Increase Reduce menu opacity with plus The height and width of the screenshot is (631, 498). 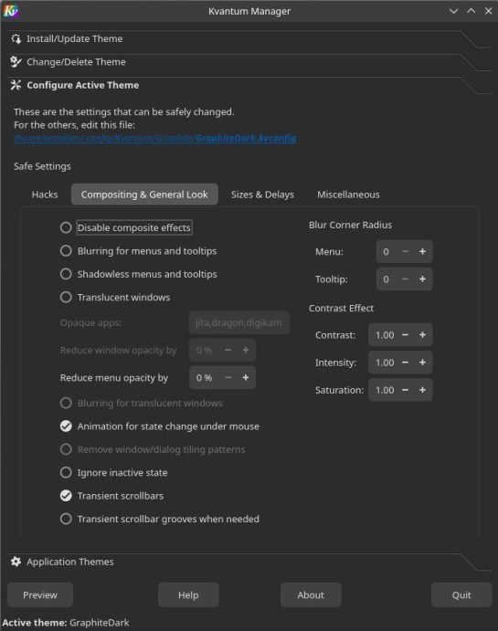[246, 377]
